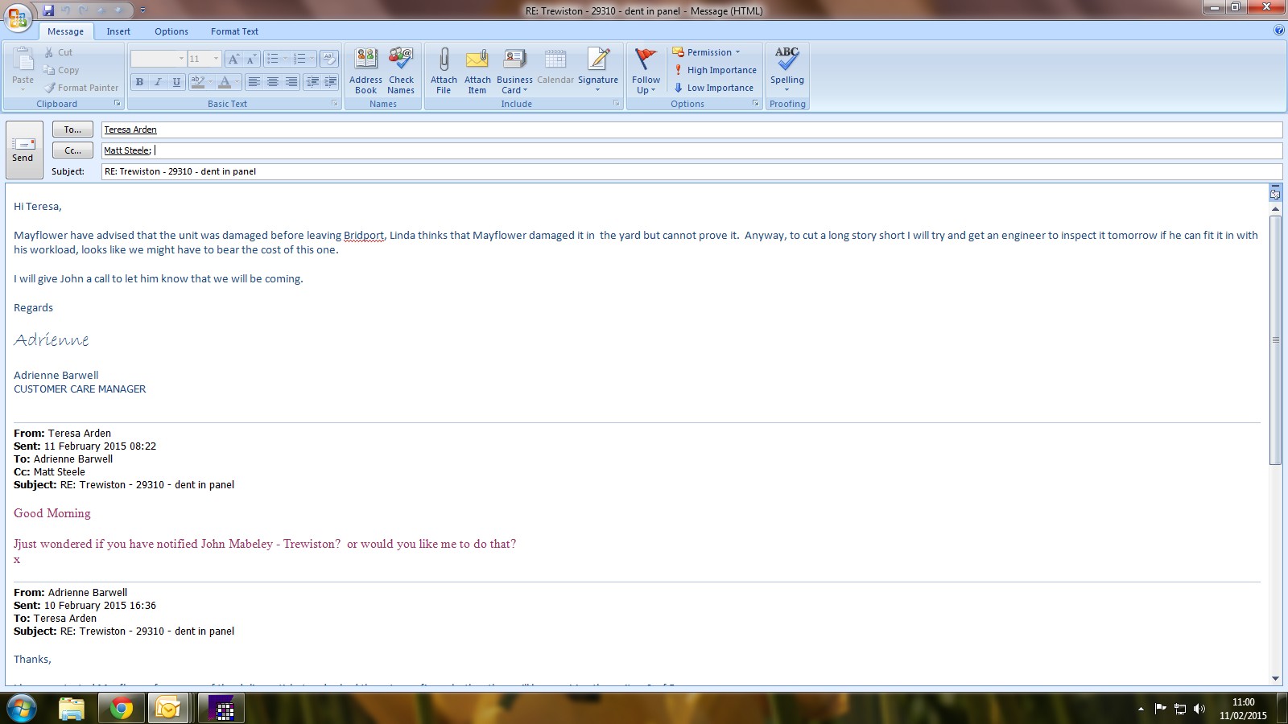This screenshot has width=1288, height=724.
Task: Activate the Format Painter
Action: pyautogui.click(x=81, y=88)
